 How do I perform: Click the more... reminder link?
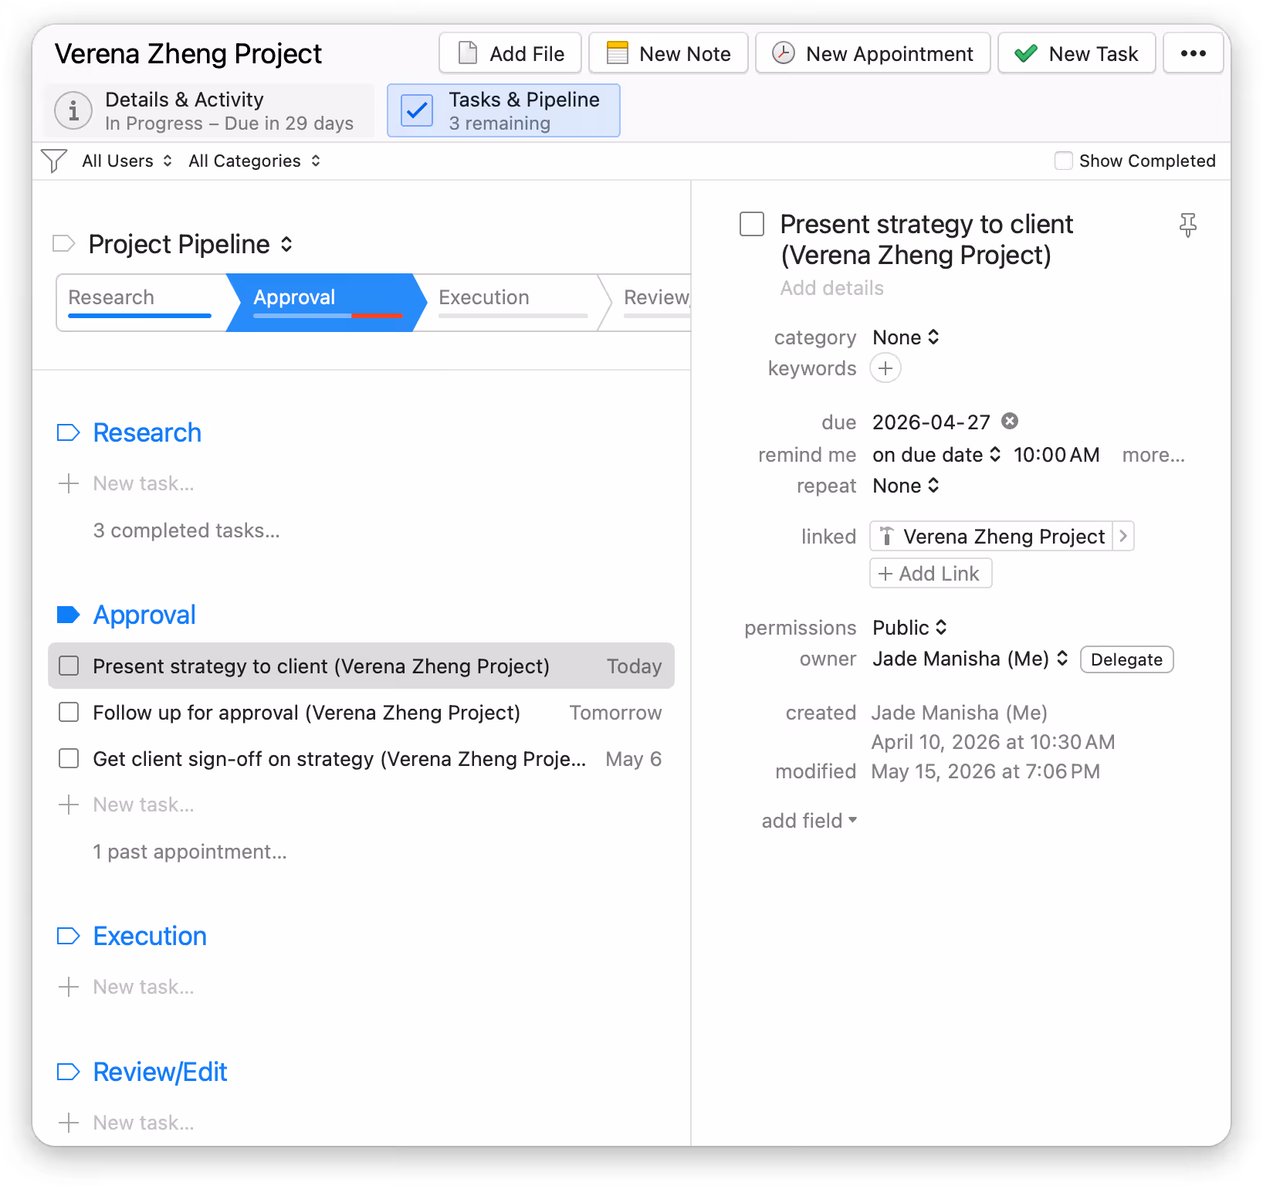point(1153,455)
